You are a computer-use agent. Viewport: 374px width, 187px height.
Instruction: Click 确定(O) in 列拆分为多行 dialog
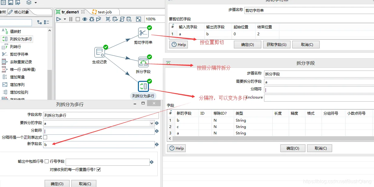[57, 184]
